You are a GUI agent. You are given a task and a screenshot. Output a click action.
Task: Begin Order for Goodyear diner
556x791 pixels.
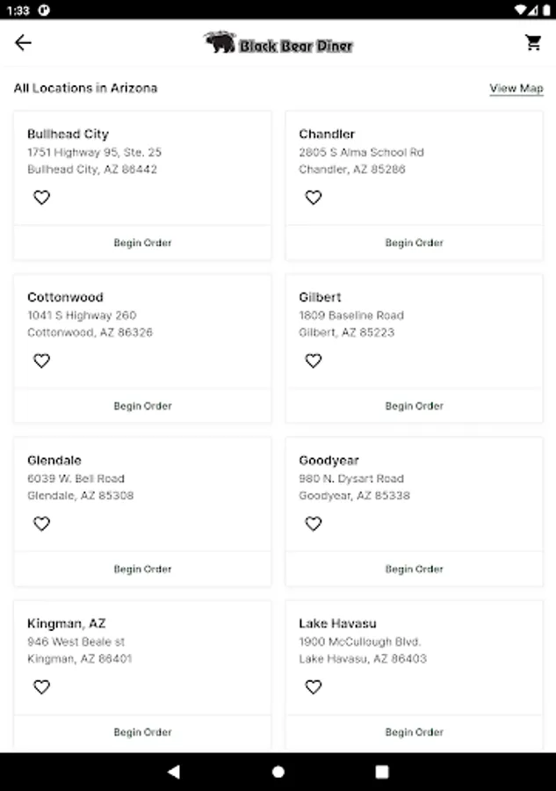[414, 570]
